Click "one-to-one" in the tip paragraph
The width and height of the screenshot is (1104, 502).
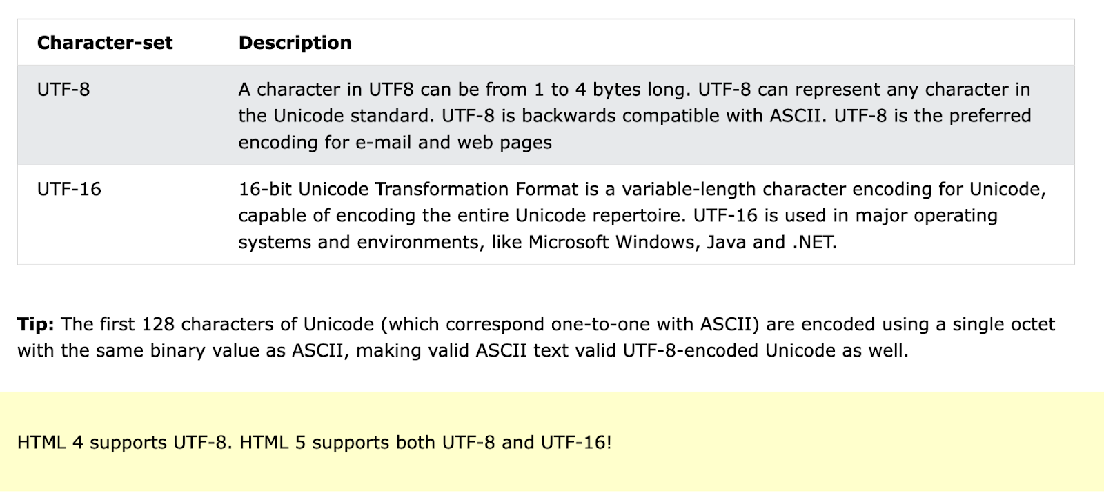pos(621,324)
